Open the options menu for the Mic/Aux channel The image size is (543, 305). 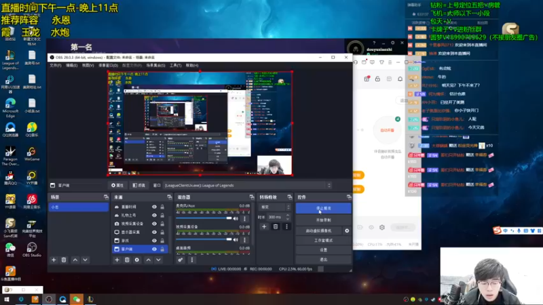click(x=244, y=218)
